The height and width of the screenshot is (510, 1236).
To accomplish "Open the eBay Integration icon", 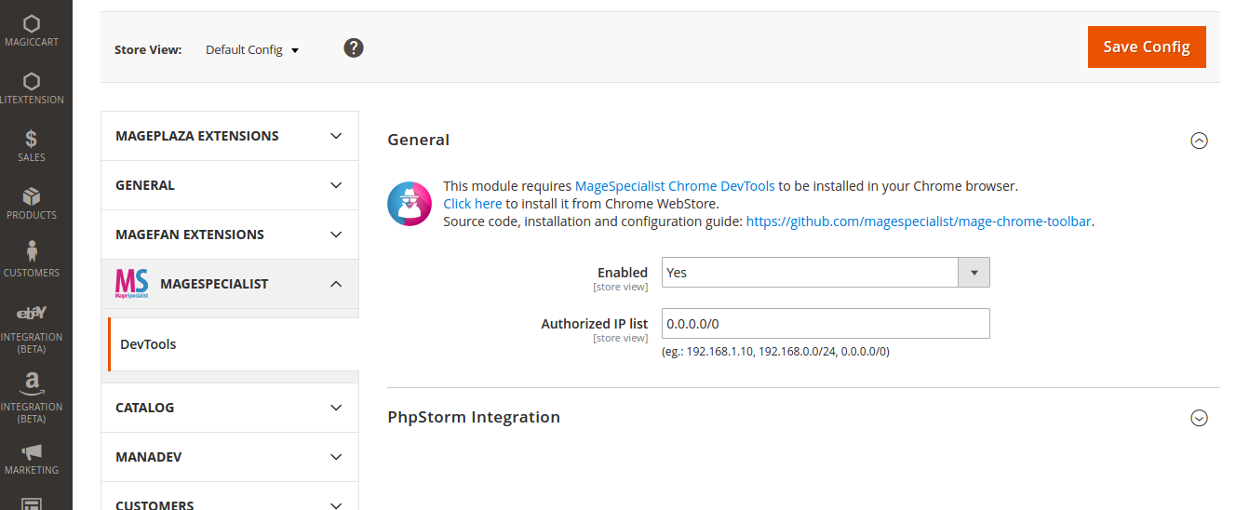I will (32, 314).
